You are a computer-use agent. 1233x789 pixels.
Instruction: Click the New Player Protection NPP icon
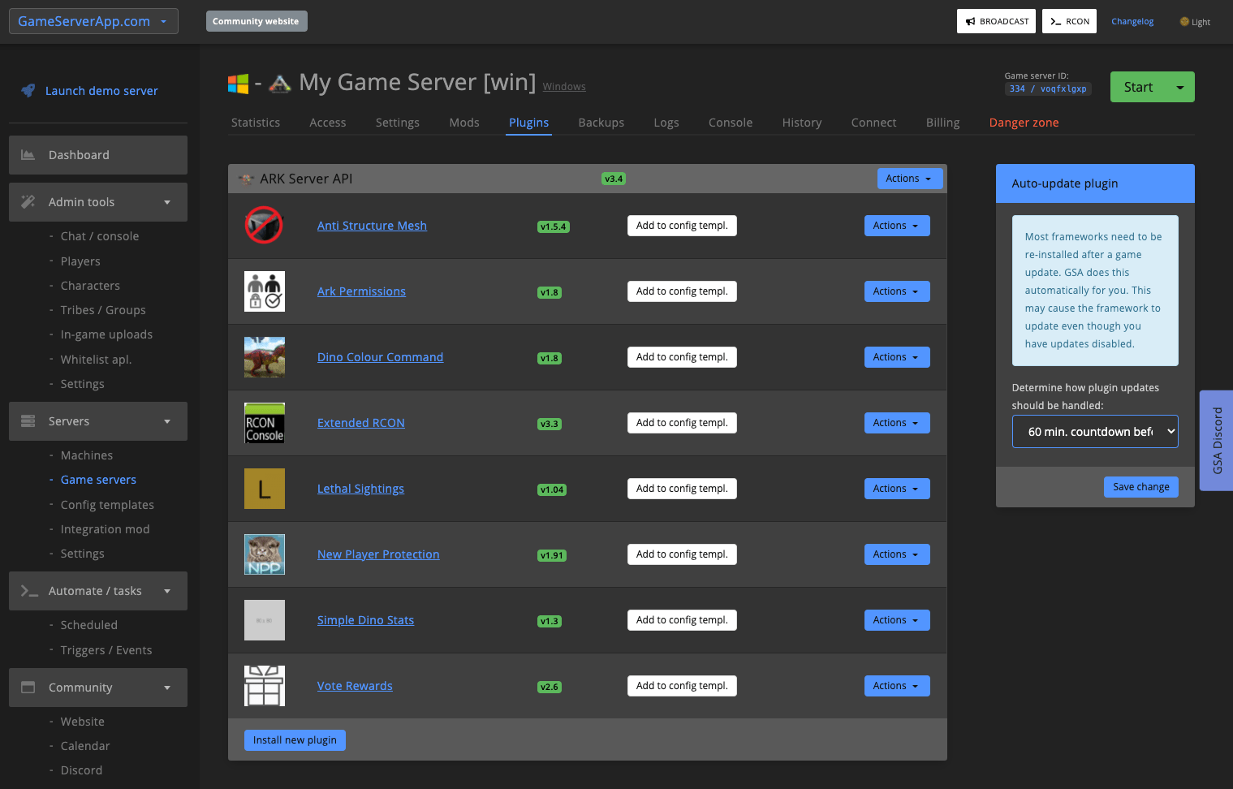point(264,554)
